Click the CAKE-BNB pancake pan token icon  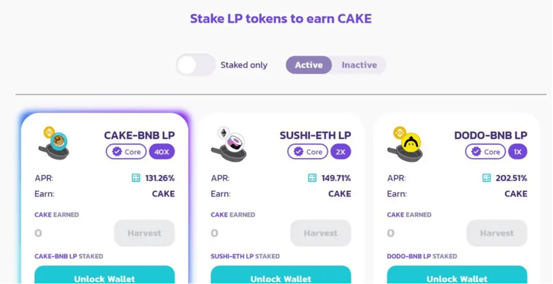tap(54, 143)
